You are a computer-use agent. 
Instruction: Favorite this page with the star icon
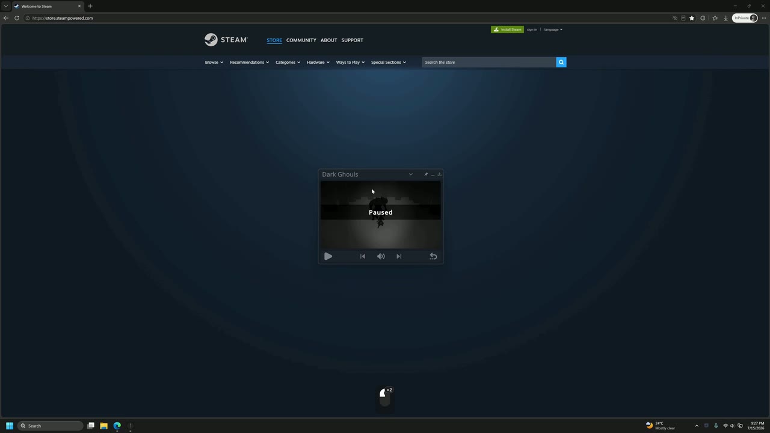point(692,18)
